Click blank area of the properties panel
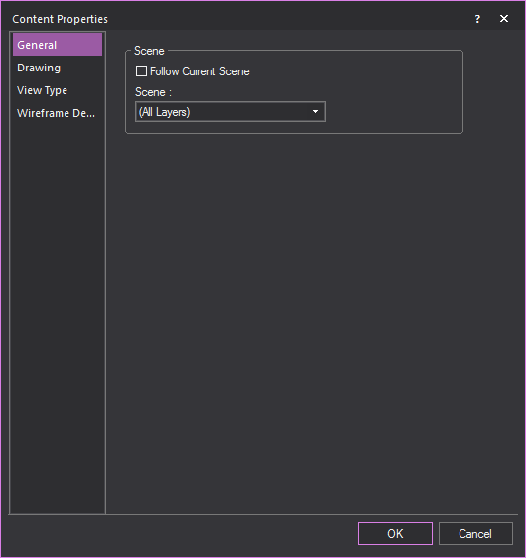 pos(313,321)
